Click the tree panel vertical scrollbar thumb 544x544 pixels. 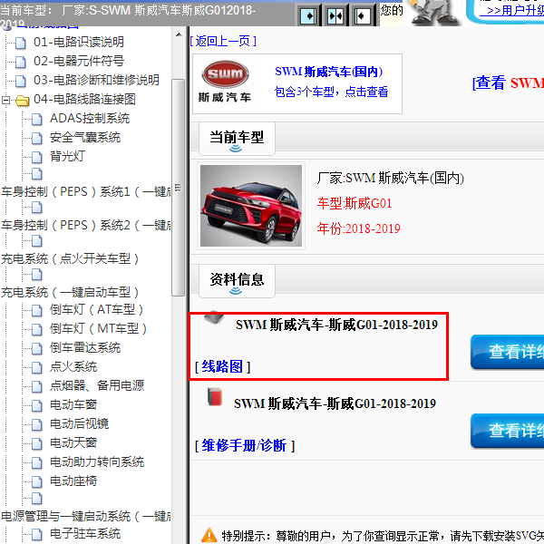tap(179, 188)
